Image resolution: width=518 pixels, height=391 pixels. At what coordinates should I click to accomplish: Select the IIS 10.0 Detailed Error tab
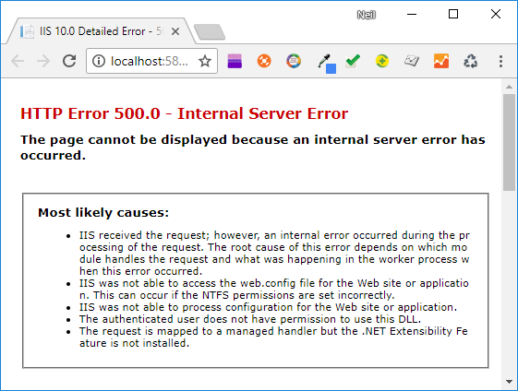tap(96, 31)
